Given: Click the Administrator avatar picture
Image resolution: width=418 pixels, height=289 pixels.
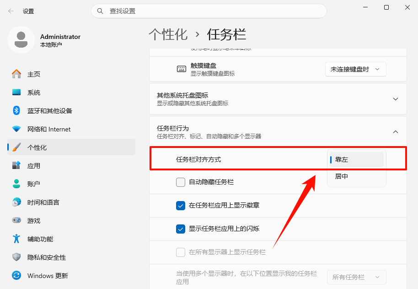Looking at the screenshot, I should pos(21,40).
